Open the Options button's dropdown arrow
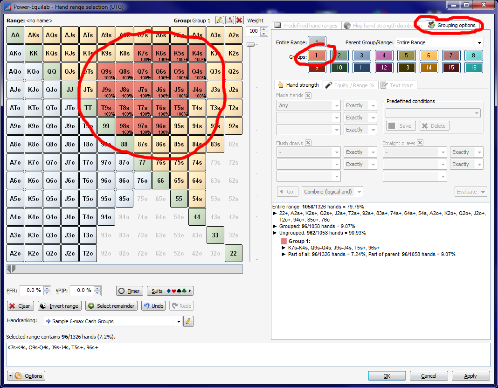The height and width of the screenshot is (388, 498). (x=10, y=375)
